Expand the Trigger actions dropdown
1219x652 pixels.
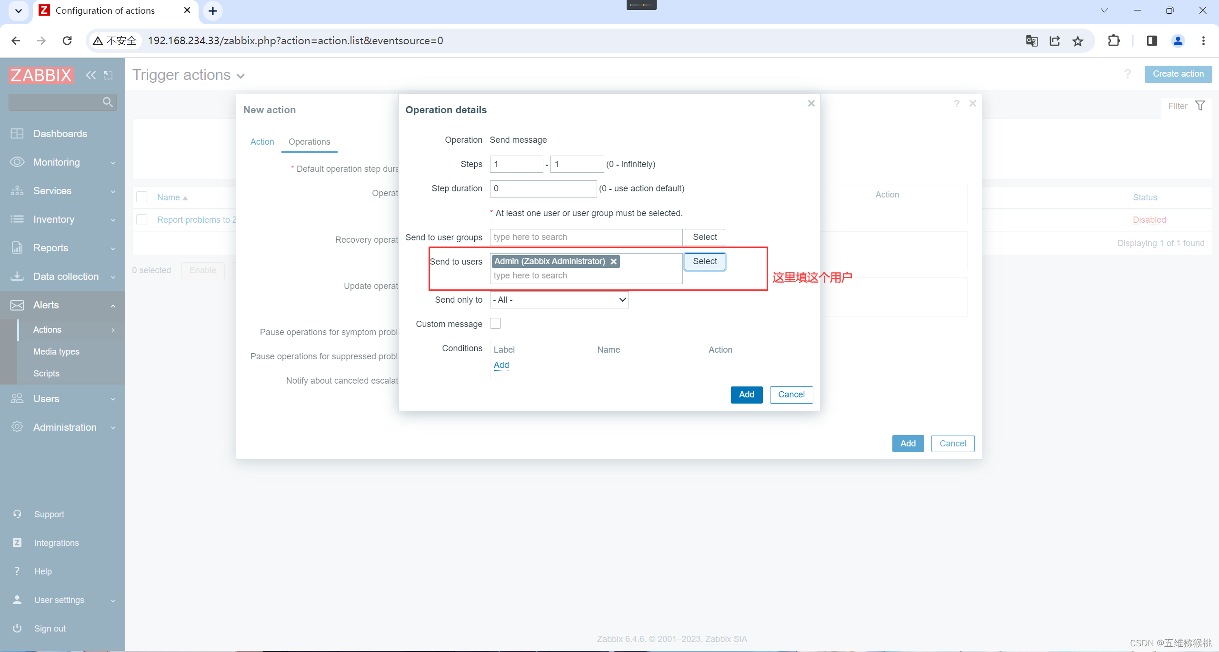click(x=241, y=75)
